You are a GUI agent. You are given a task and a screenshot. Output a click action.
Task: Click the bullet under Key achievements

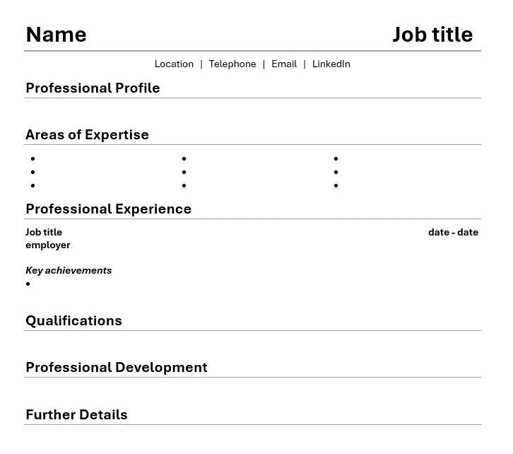tap(28, 284)
